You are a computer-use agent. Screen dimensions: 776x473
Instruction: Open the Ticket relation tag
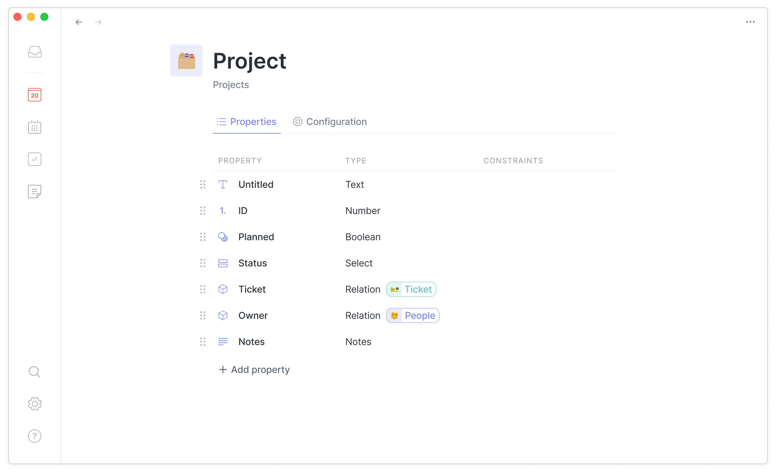coord(411,289)
